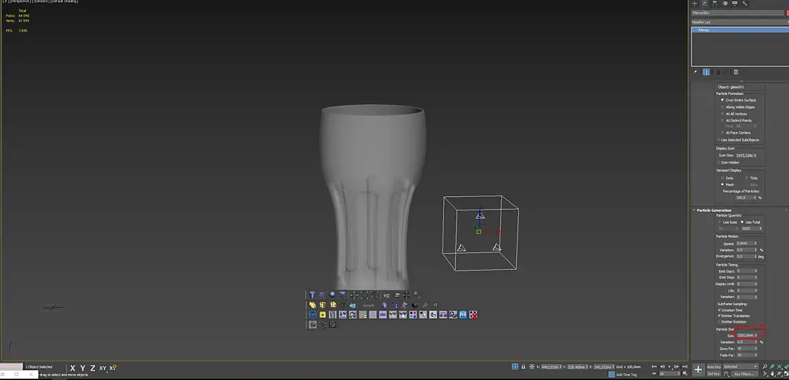Open Configure Modifier Sets icon

coord(736,72)
